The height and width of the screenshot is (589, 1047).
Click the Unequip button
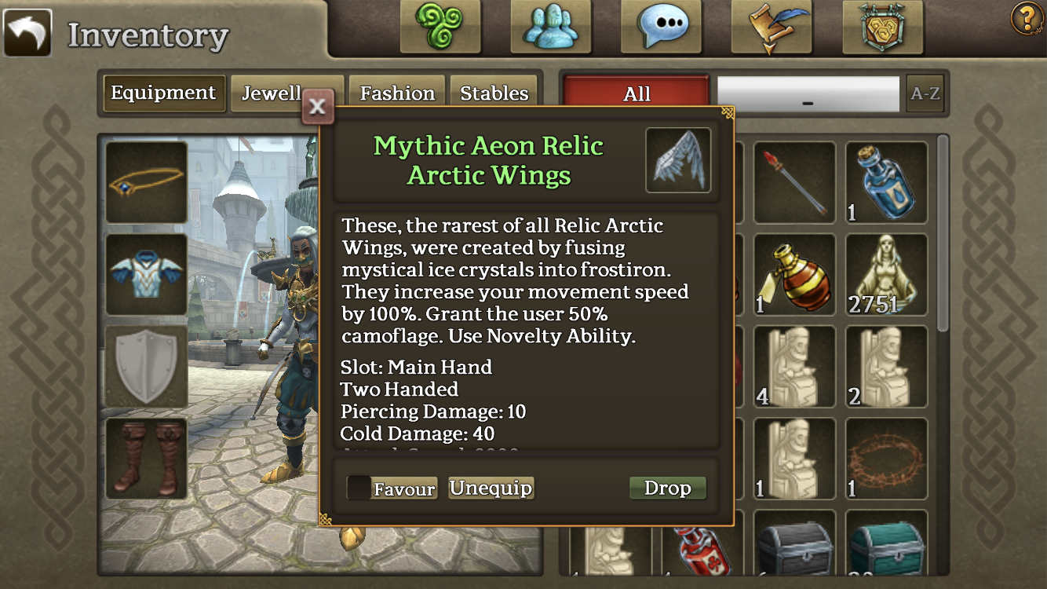pos(491,488)
